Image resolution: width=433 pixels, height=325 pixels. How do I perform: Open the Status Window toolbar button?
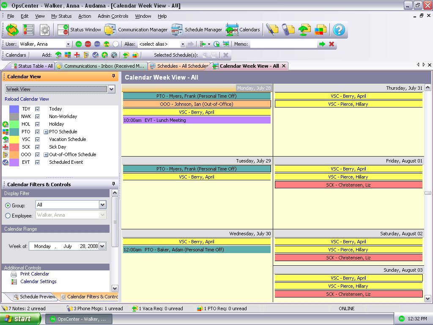79,30
